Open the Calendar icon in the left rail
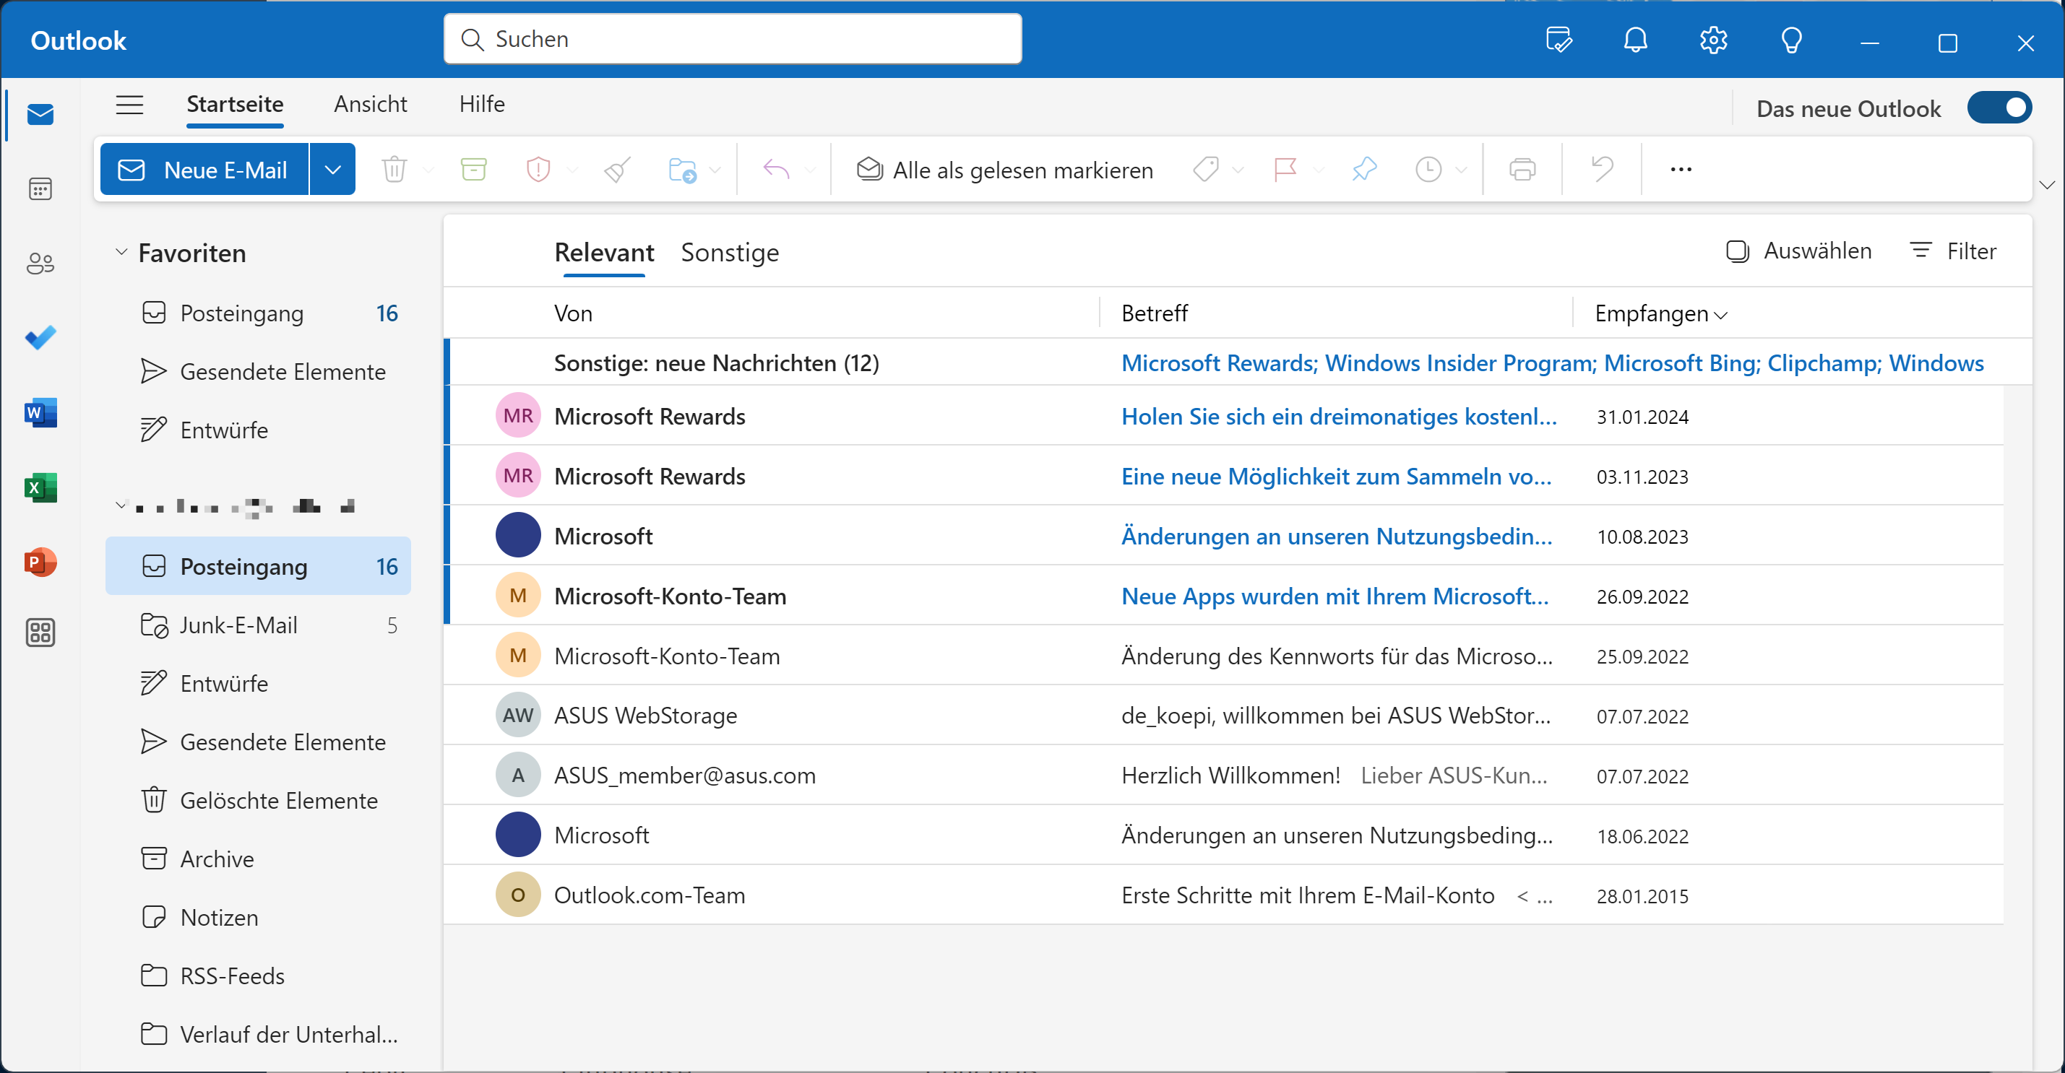Screen dimensions: 2065x1073 click(40, 189)
